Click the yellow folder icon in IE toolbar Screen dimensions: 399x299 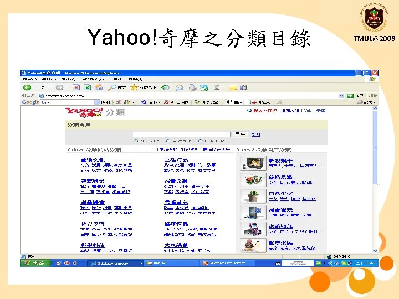coord(233,87)
